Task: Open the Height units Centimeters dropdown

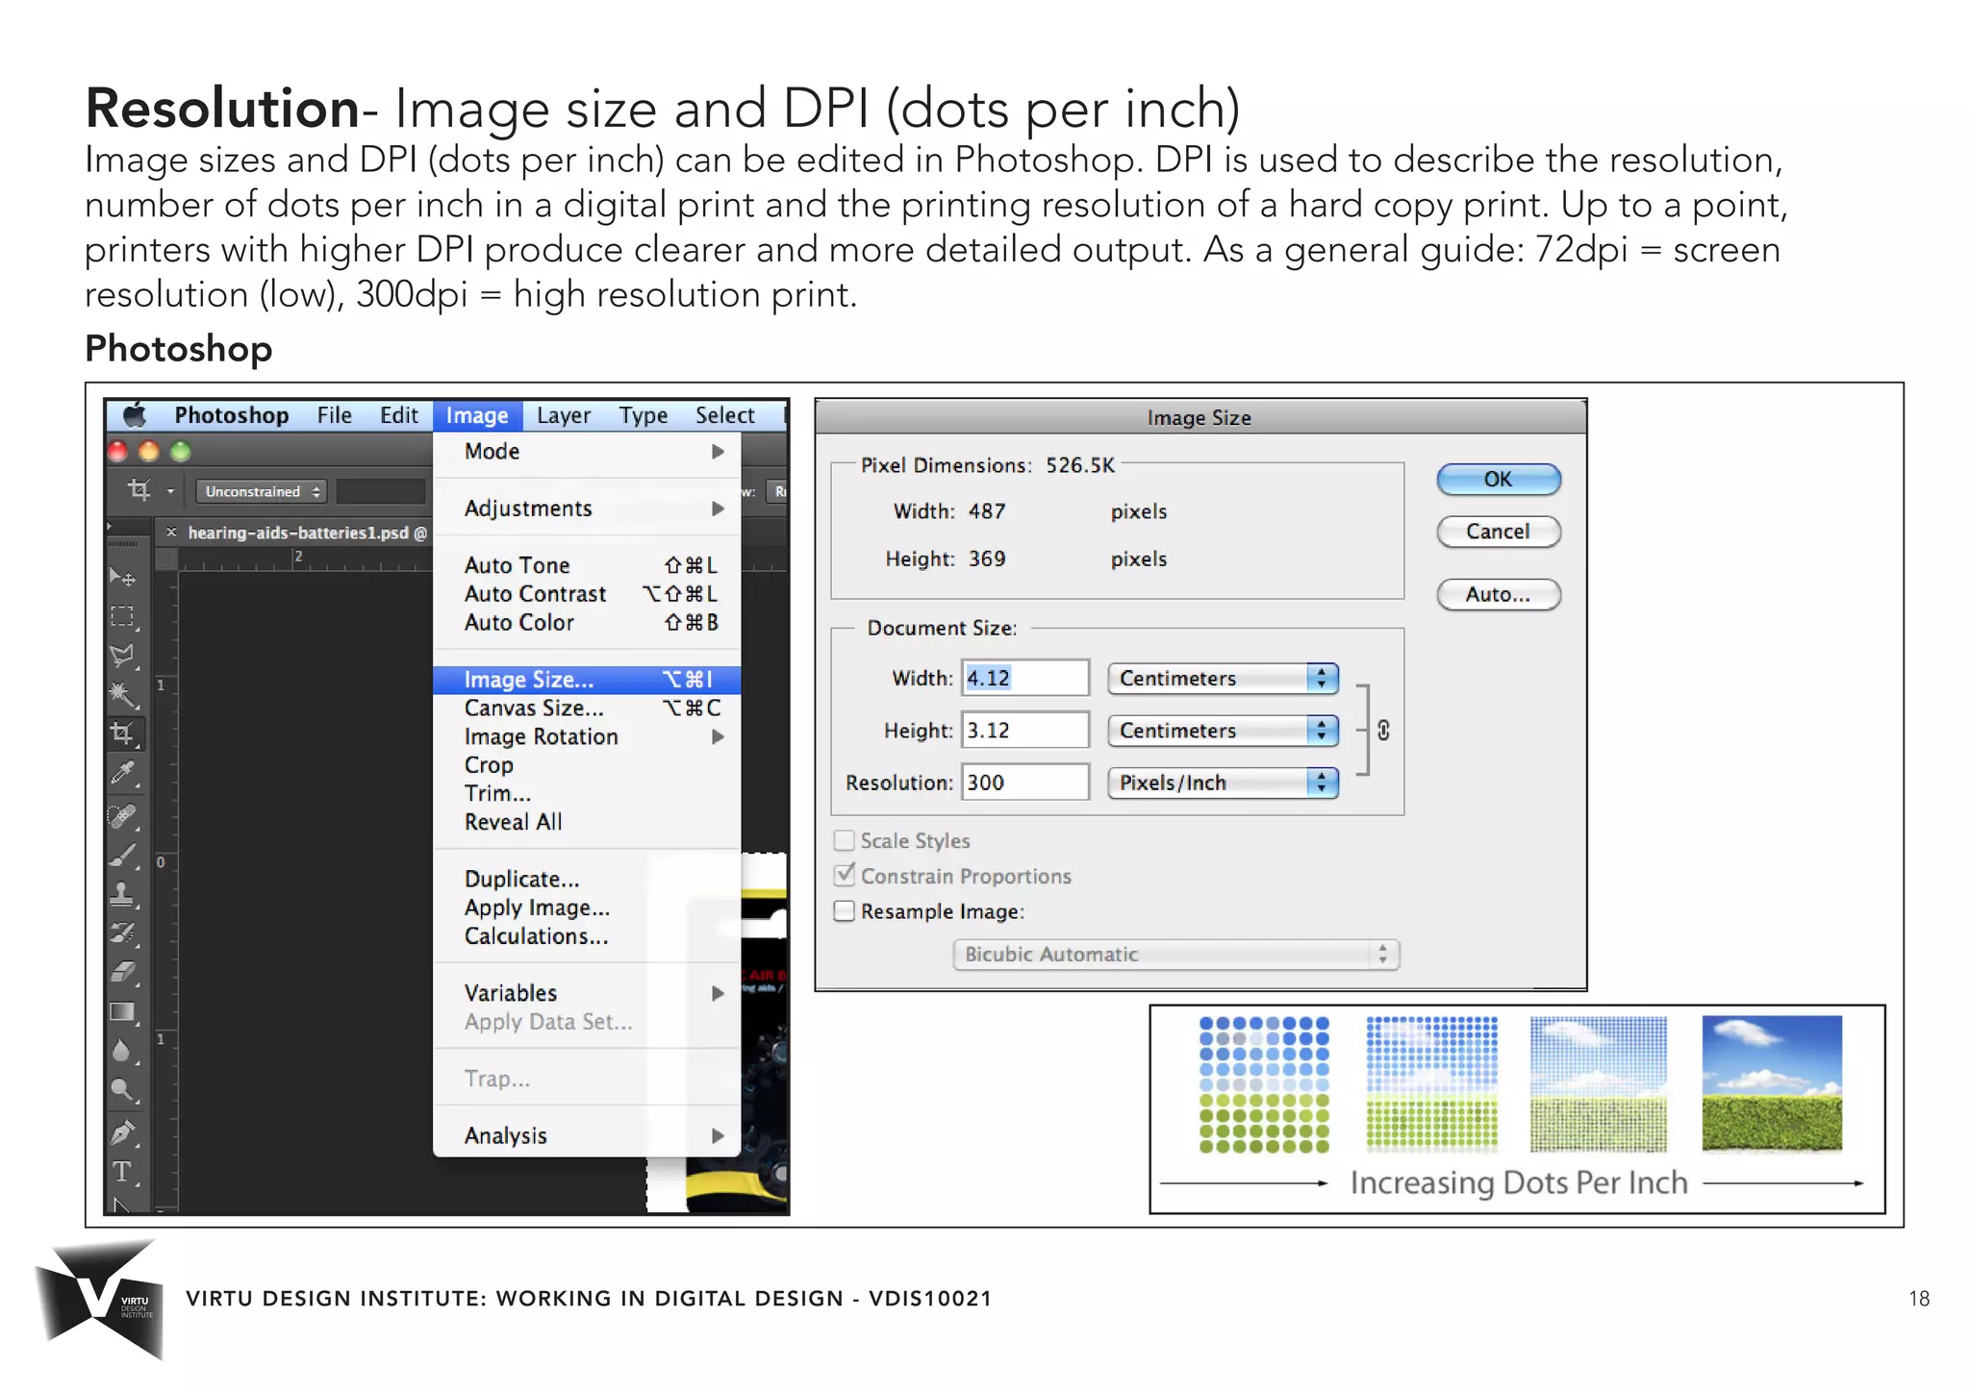Action: click(x=1223, y=731)
